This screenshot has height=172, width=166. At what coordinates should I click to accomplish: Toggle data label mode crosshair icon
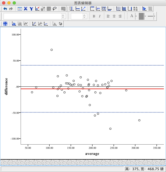(5, 24)
